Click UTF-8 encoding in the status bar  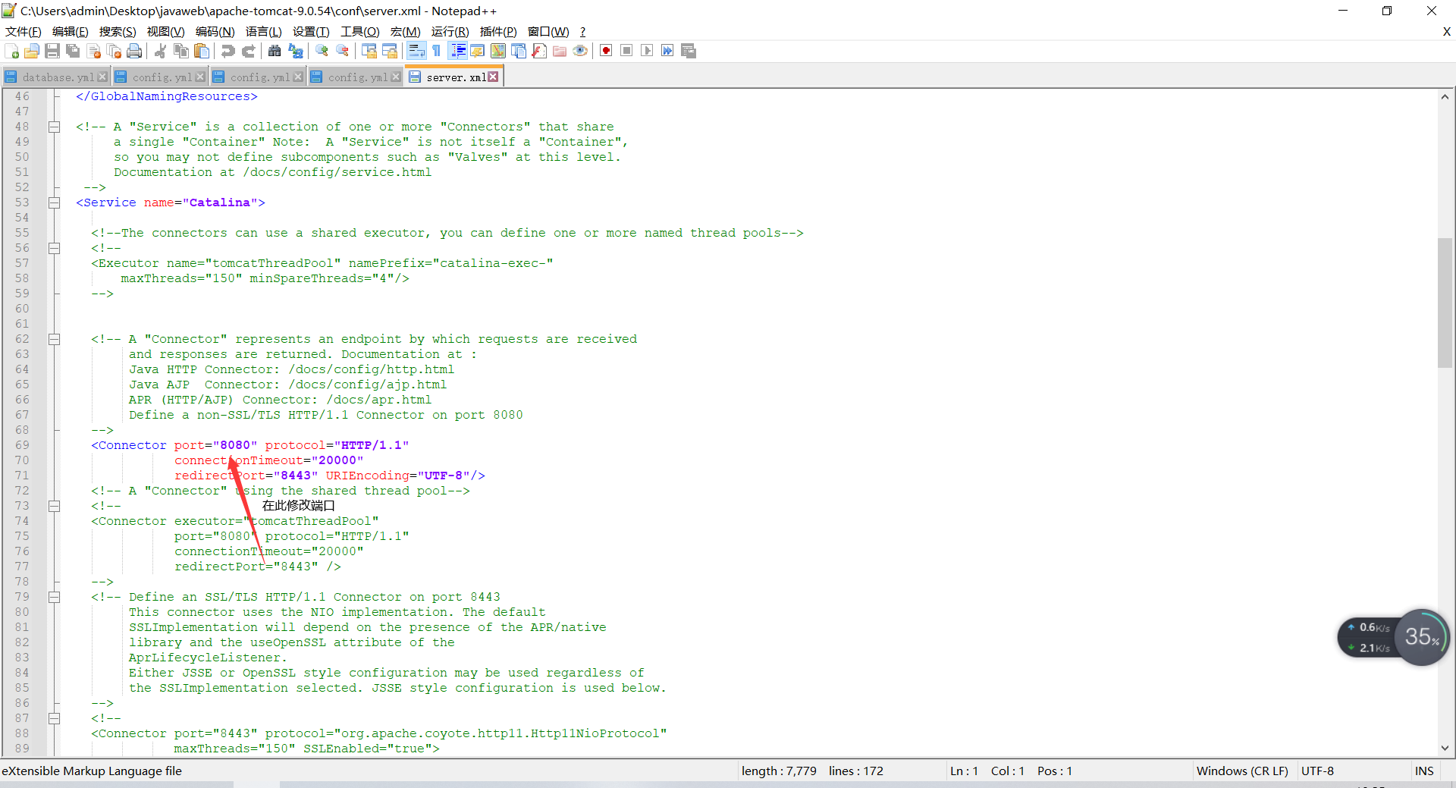[x=1317, y=771]
